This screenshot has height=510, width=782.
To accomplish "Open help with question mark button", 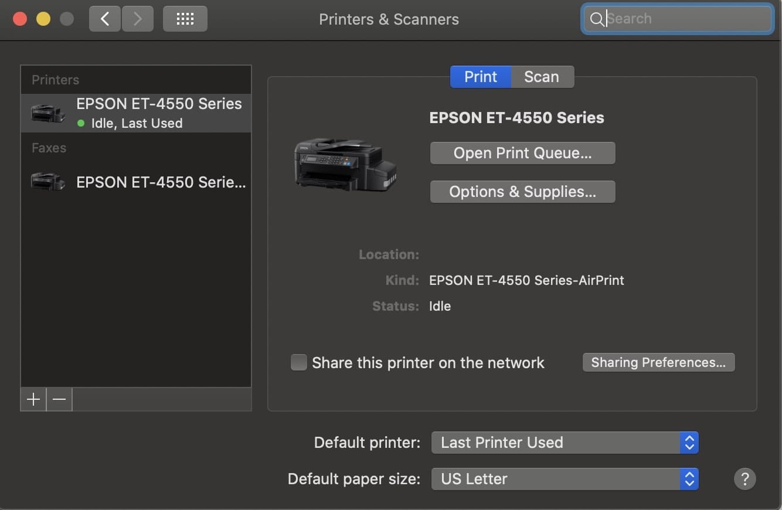I will pyautogui.click(x=744, y=478).
